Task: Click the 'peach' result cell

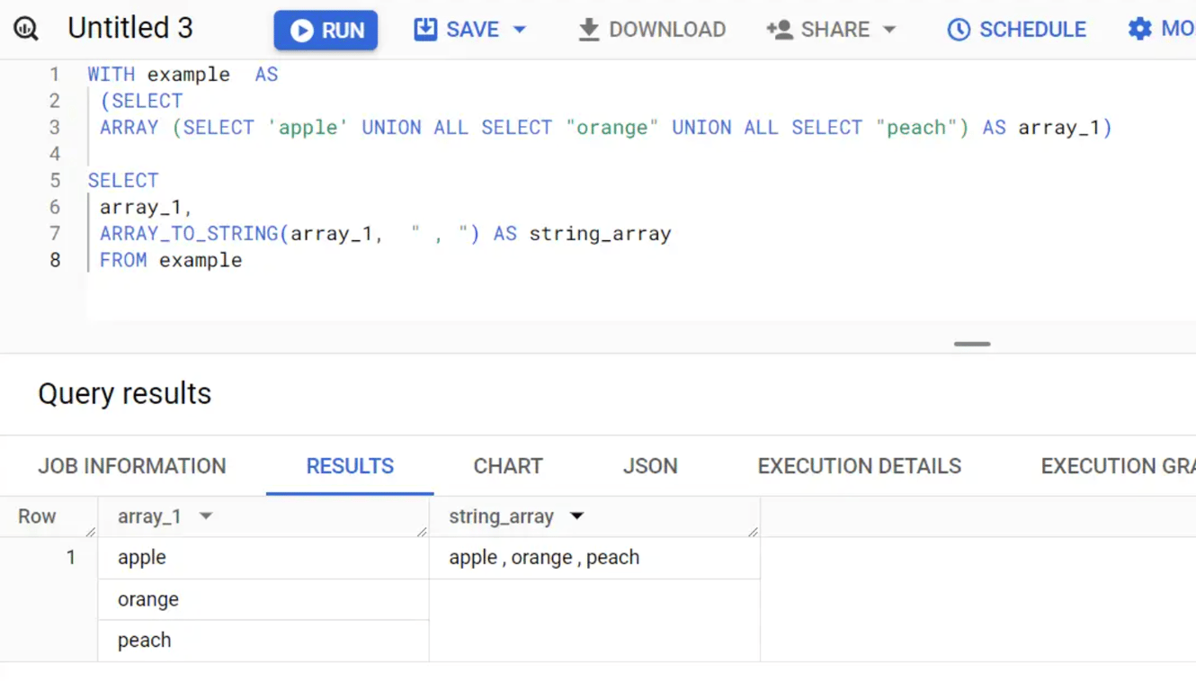Action: 263,641
